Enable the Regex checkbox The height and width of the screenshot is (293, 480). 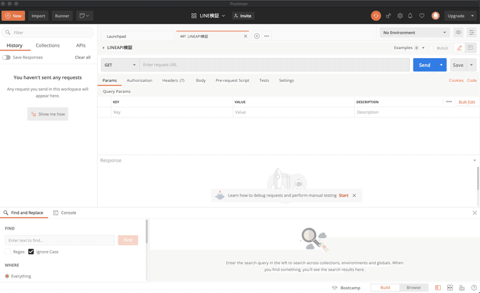point(8,252)
